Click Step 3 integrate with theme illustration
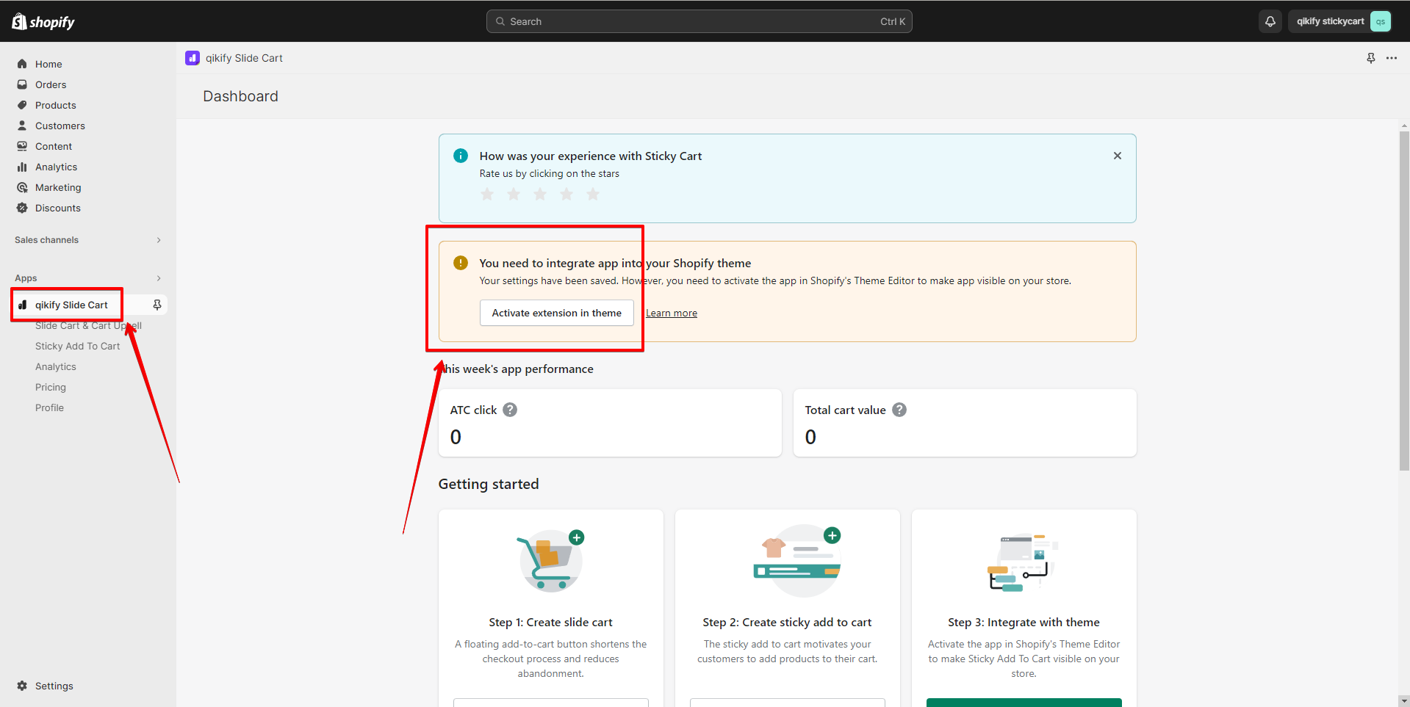The image size is (1410, 707). [1023, 562]
